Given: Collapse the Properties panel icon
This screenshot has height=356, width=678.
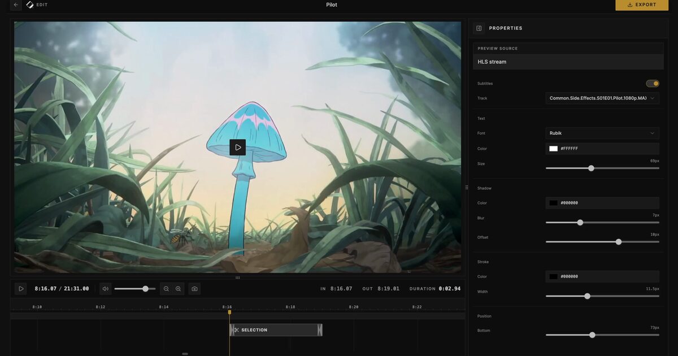Looking at the screenshot, I should (x=479, y=28).
